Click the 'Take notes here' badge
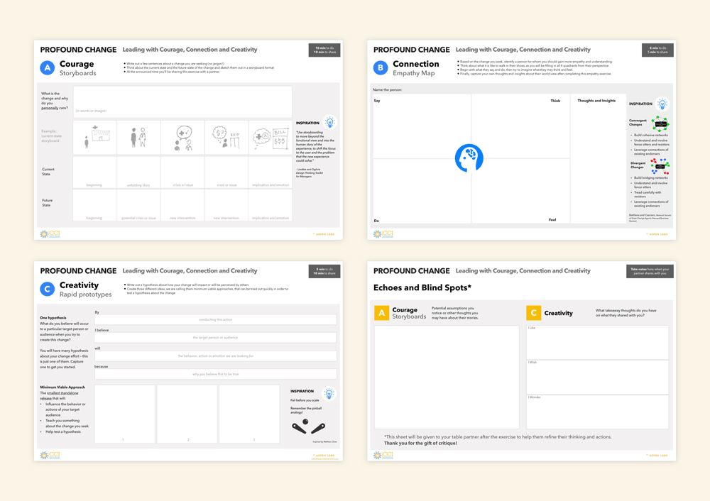Image resolution: width=710 pixels, height=501 pixels. click(650, 271)
